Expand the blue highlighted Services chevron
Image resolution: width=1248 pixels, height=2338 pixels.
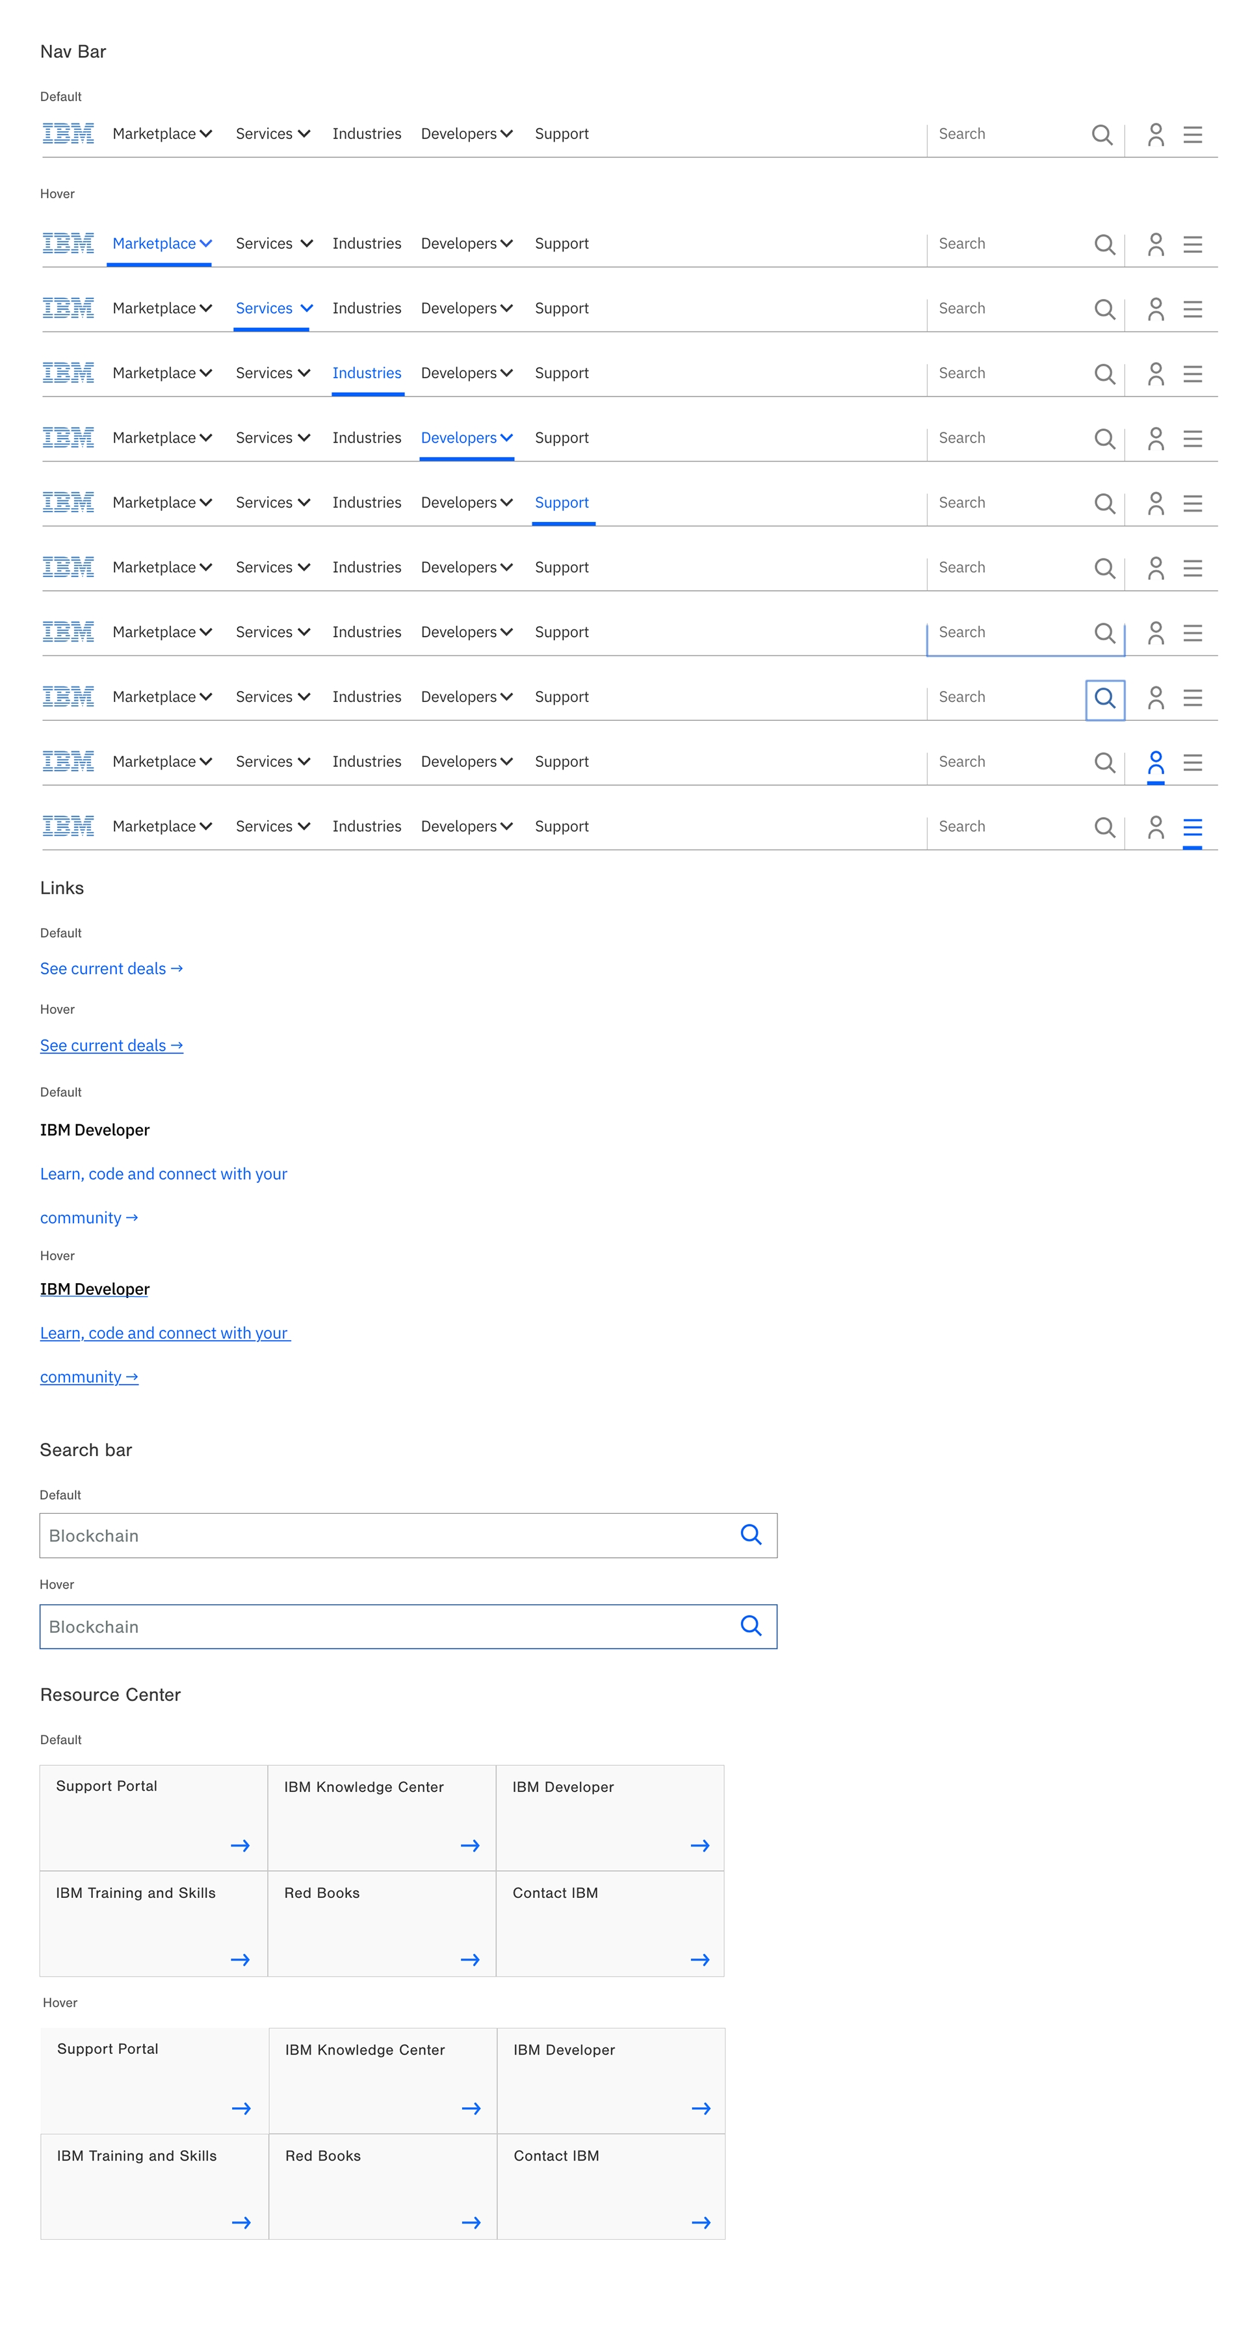[x=307, y=309]
